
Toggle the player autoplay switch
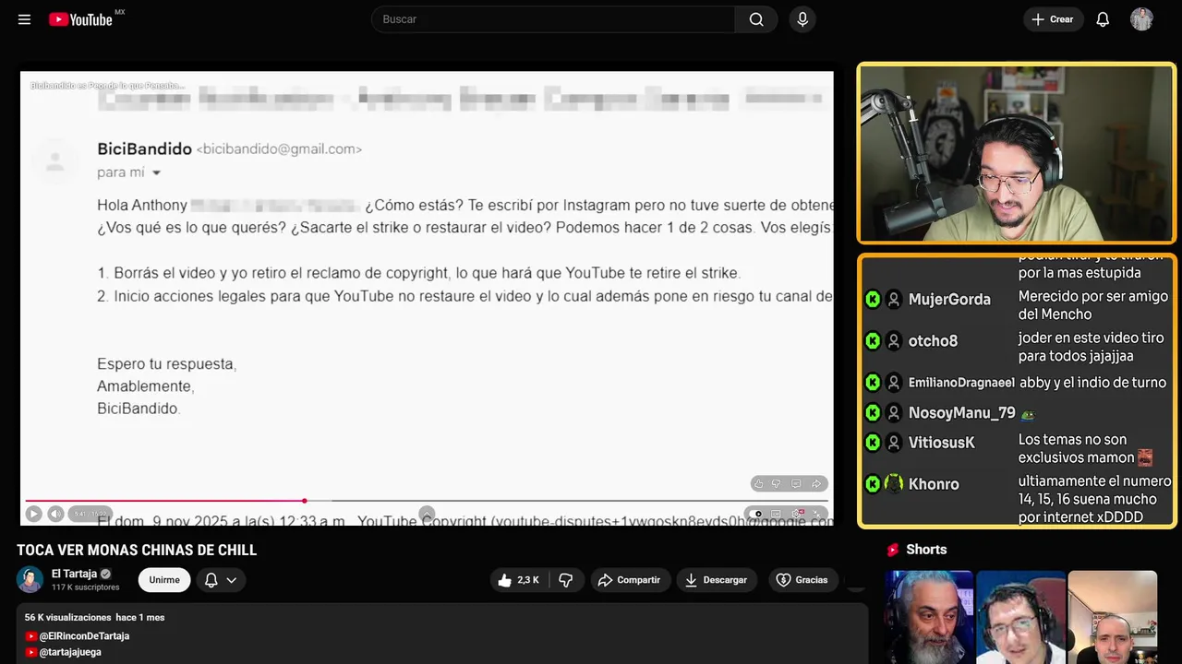point(756,514)
